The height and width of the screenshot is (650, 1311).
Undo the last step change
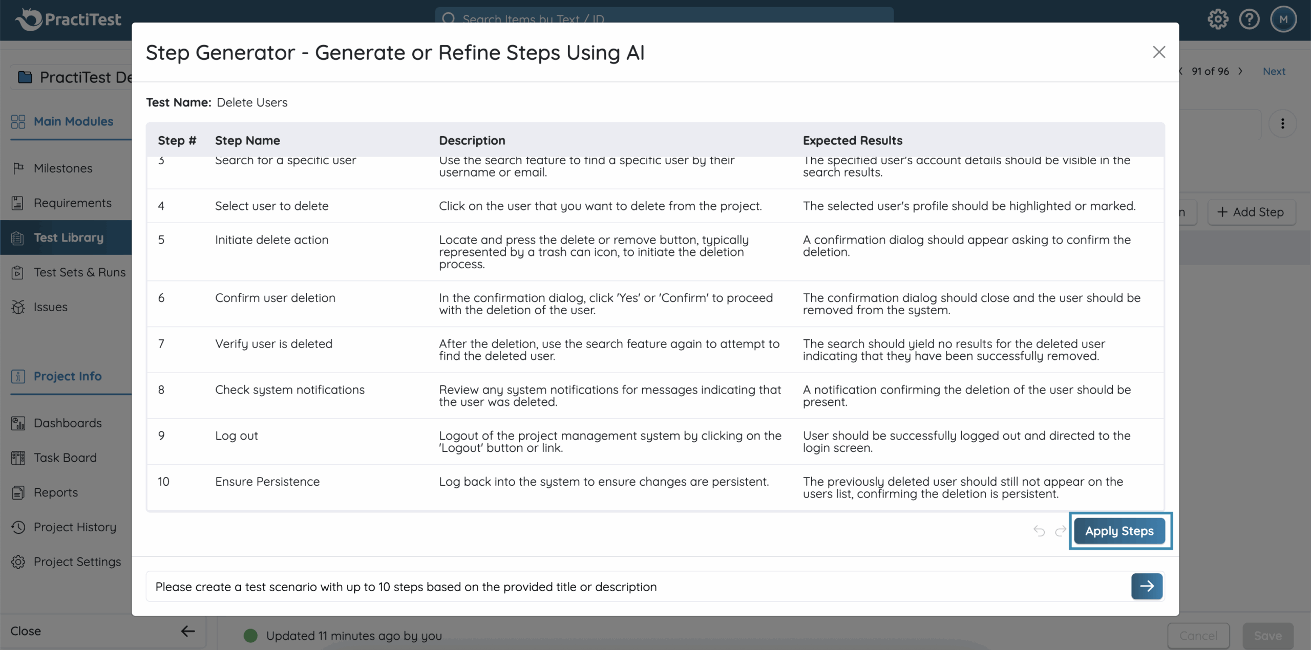tap(1039, 531)
